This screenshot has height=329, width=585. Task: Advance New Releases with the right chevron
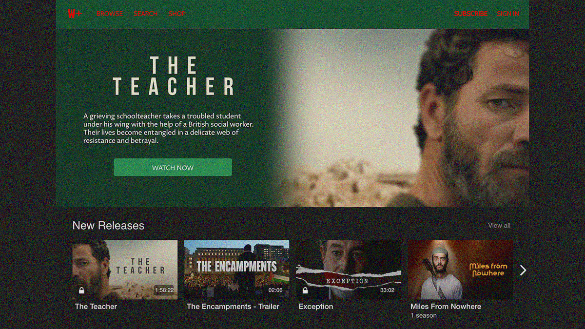point(523,270)
